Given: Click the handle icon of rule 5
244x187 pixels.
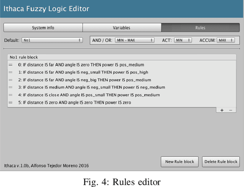Looking at the screenshot, I should tap(11, 102).
